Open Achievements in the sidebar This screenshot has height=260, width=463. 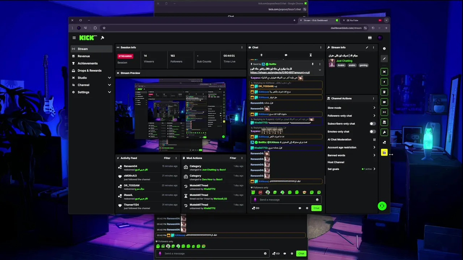(x=91, y=63)
